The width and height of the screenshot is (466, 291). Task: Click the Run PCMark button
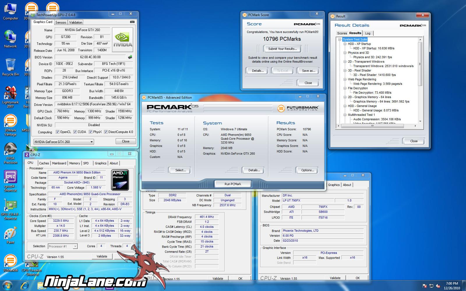click(233, 184)
